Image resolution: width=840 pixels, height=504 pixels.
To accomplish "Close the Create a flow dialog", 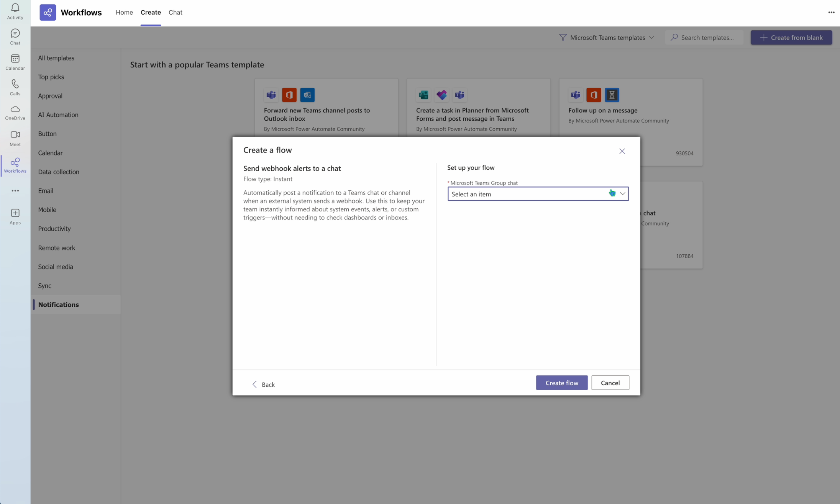I will tap(622, 151).
